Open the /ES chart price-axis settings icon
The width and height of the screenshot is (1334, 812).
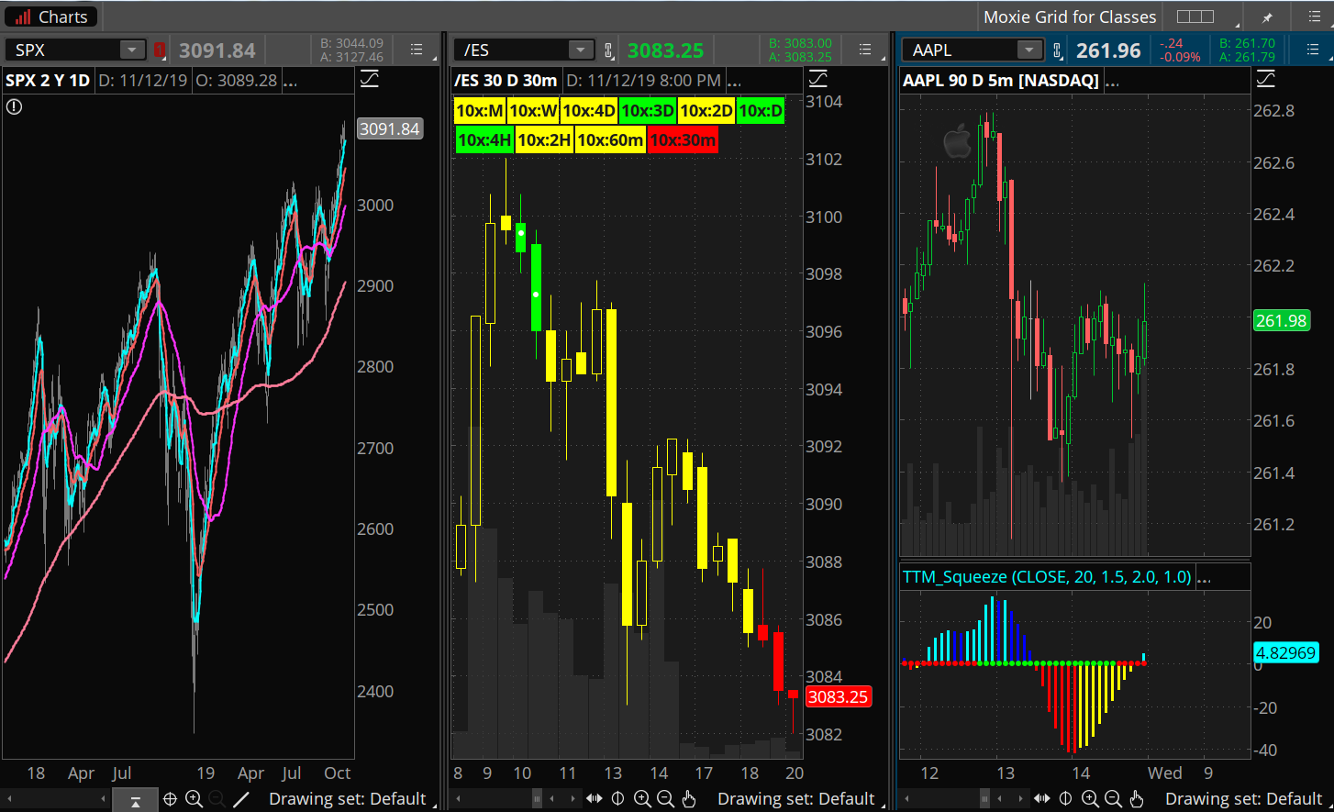[x=817, y=80]
